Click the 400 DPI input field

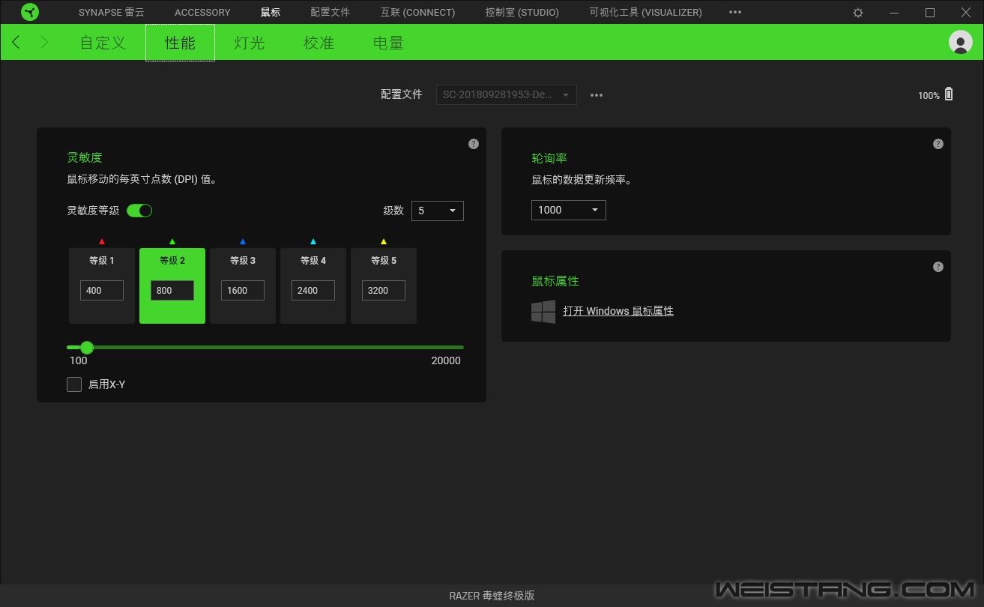tap(102, 291)
